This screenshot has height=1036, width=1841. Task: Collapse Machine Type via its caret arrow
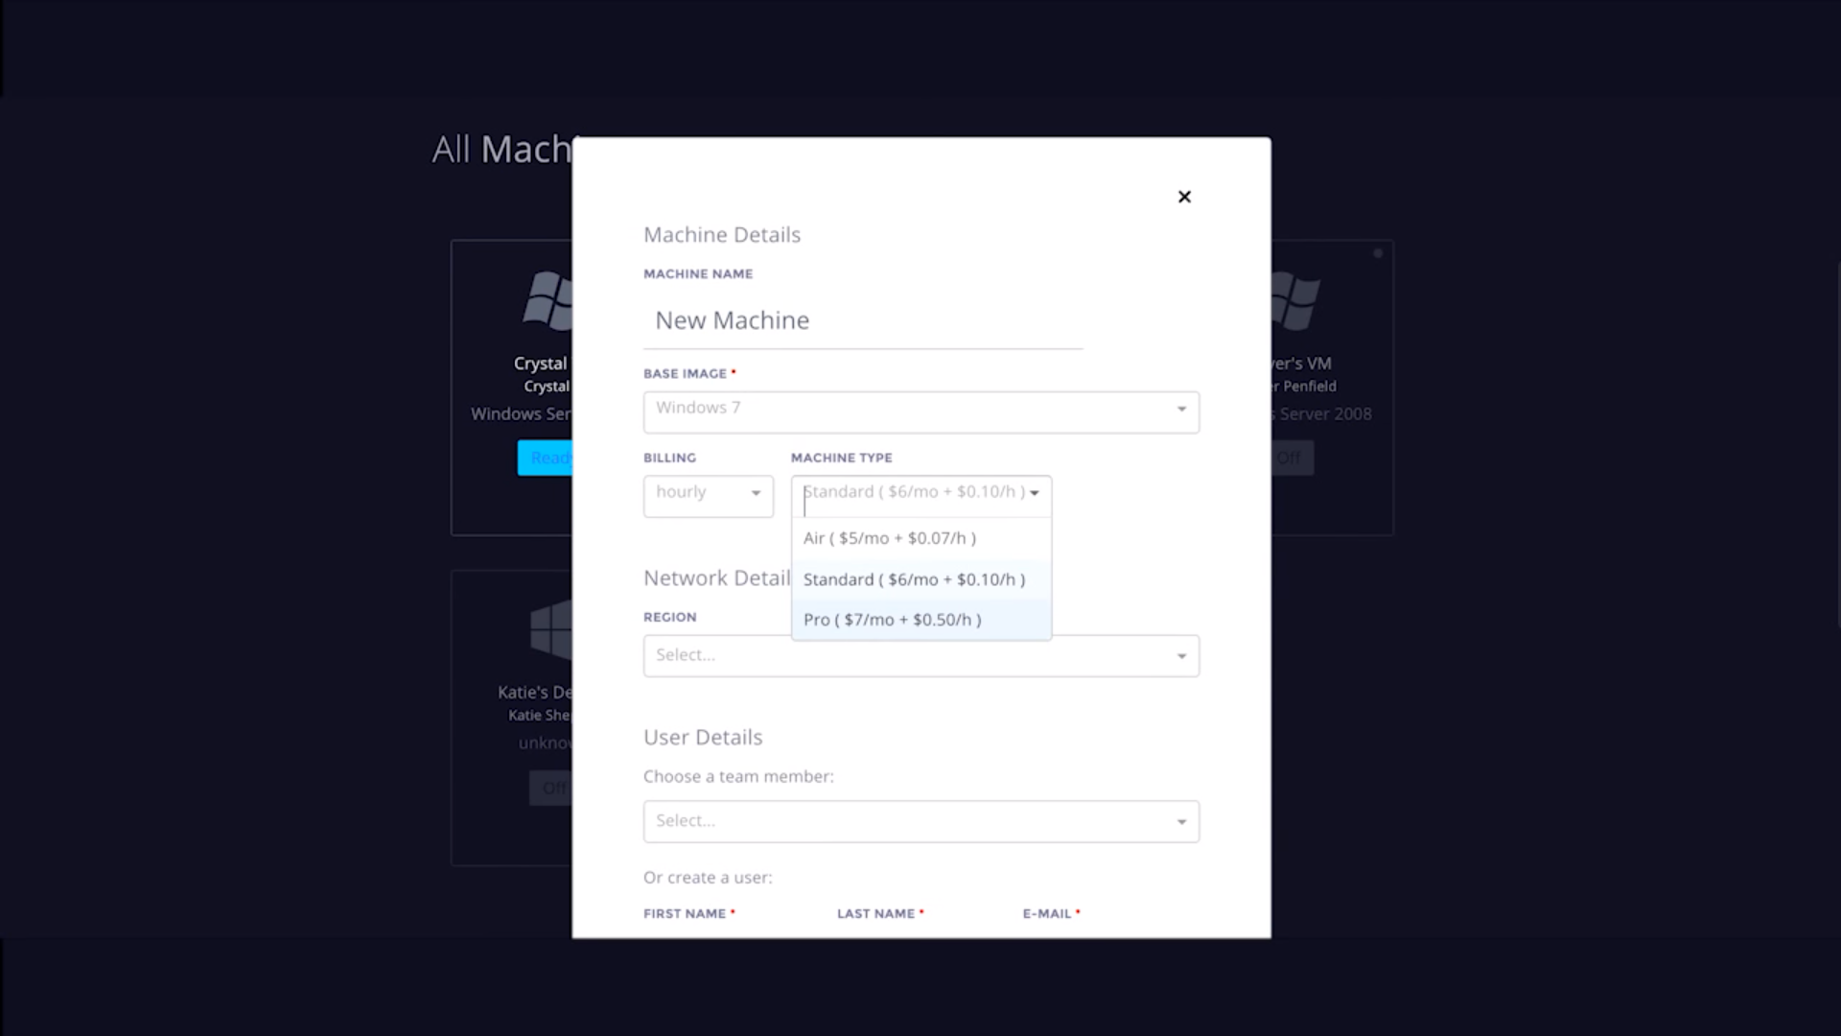point(1035,493)
